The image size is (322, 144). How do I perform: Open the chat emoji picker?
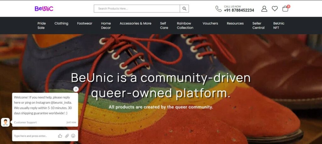click(73, 136)
